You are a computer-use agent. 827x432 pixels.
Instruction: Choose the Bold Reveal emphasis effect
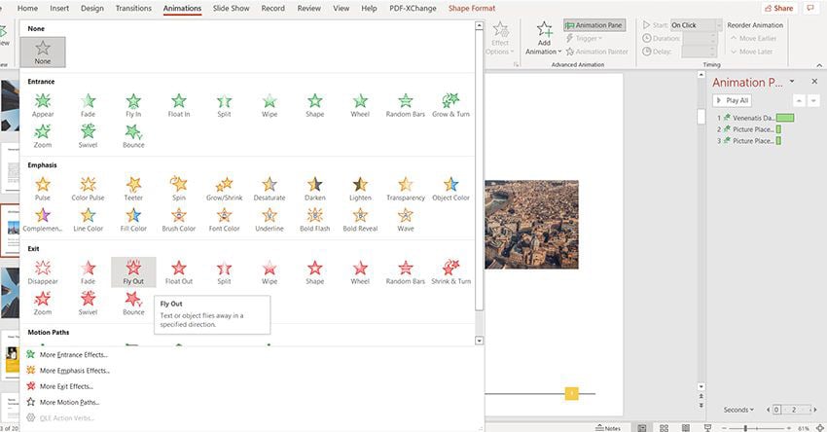click(360, 218)
